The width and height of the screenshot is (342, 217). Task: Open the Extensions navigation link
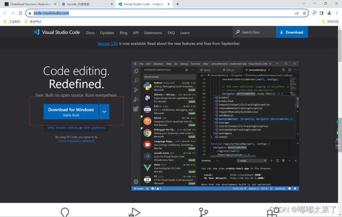(153, 33)
